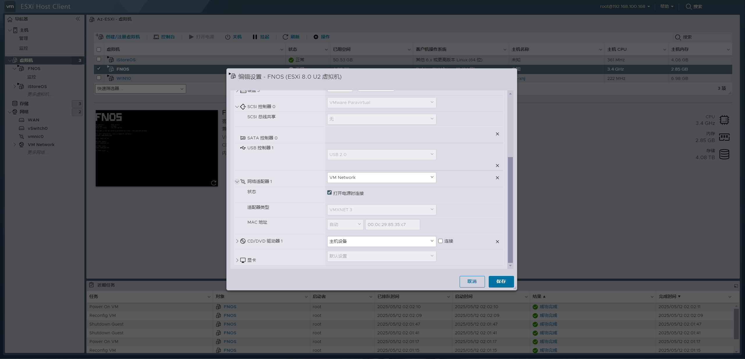The height and width of the screenshot is (359, 745).
Task: Click the SCSI 控制器 0 device icon
Action: pyautogui.click(x=243, y=107)
